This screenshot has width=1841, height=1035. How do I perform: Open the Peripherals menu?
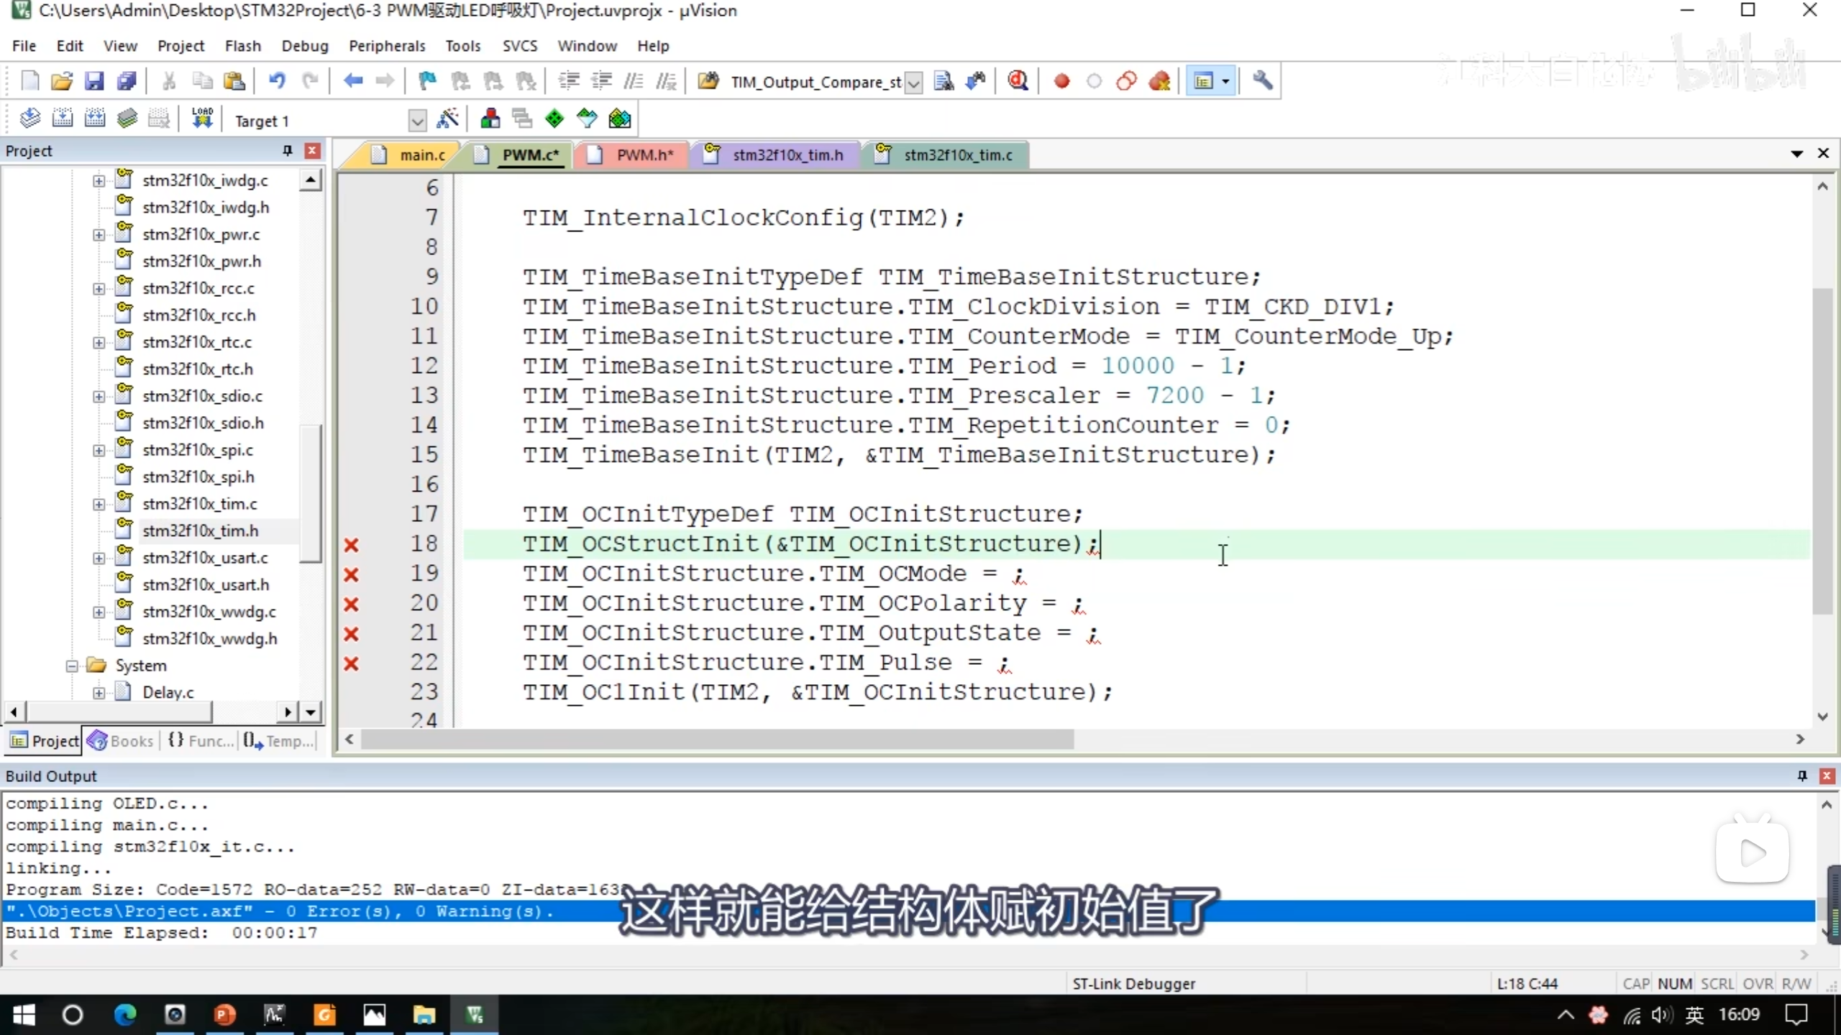click(x=387, y=46)
